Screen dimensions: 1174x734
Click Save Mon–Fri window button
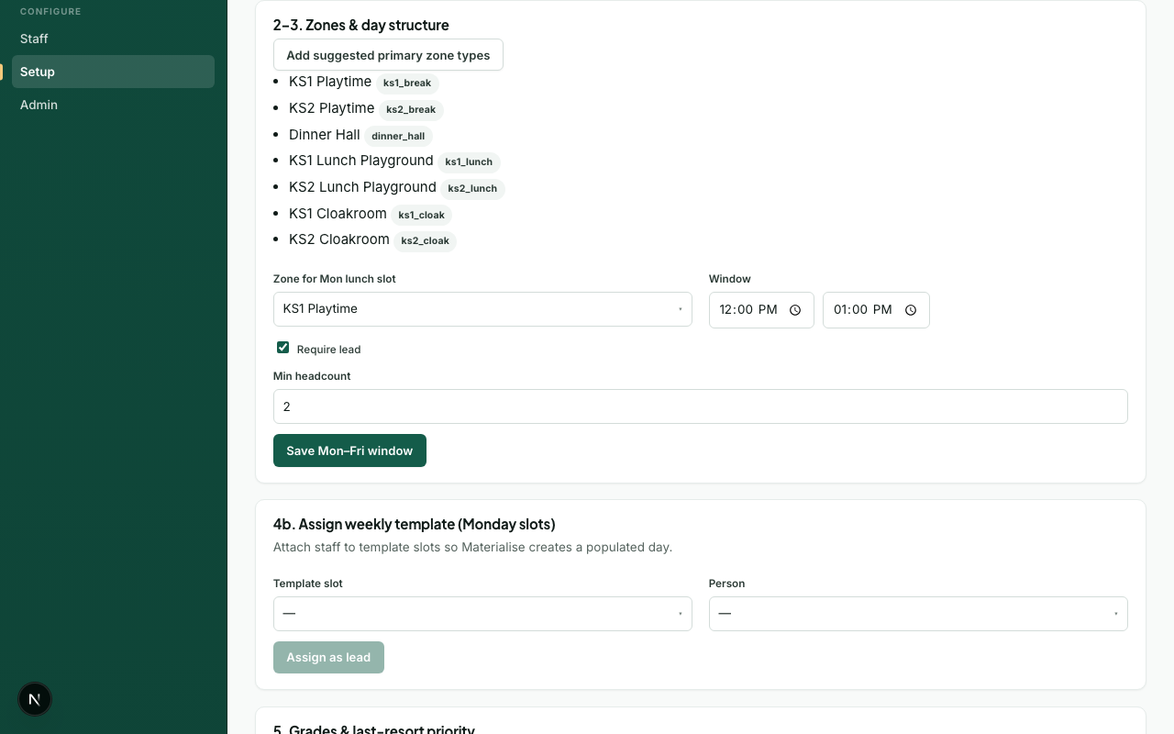tap(349, 450)
